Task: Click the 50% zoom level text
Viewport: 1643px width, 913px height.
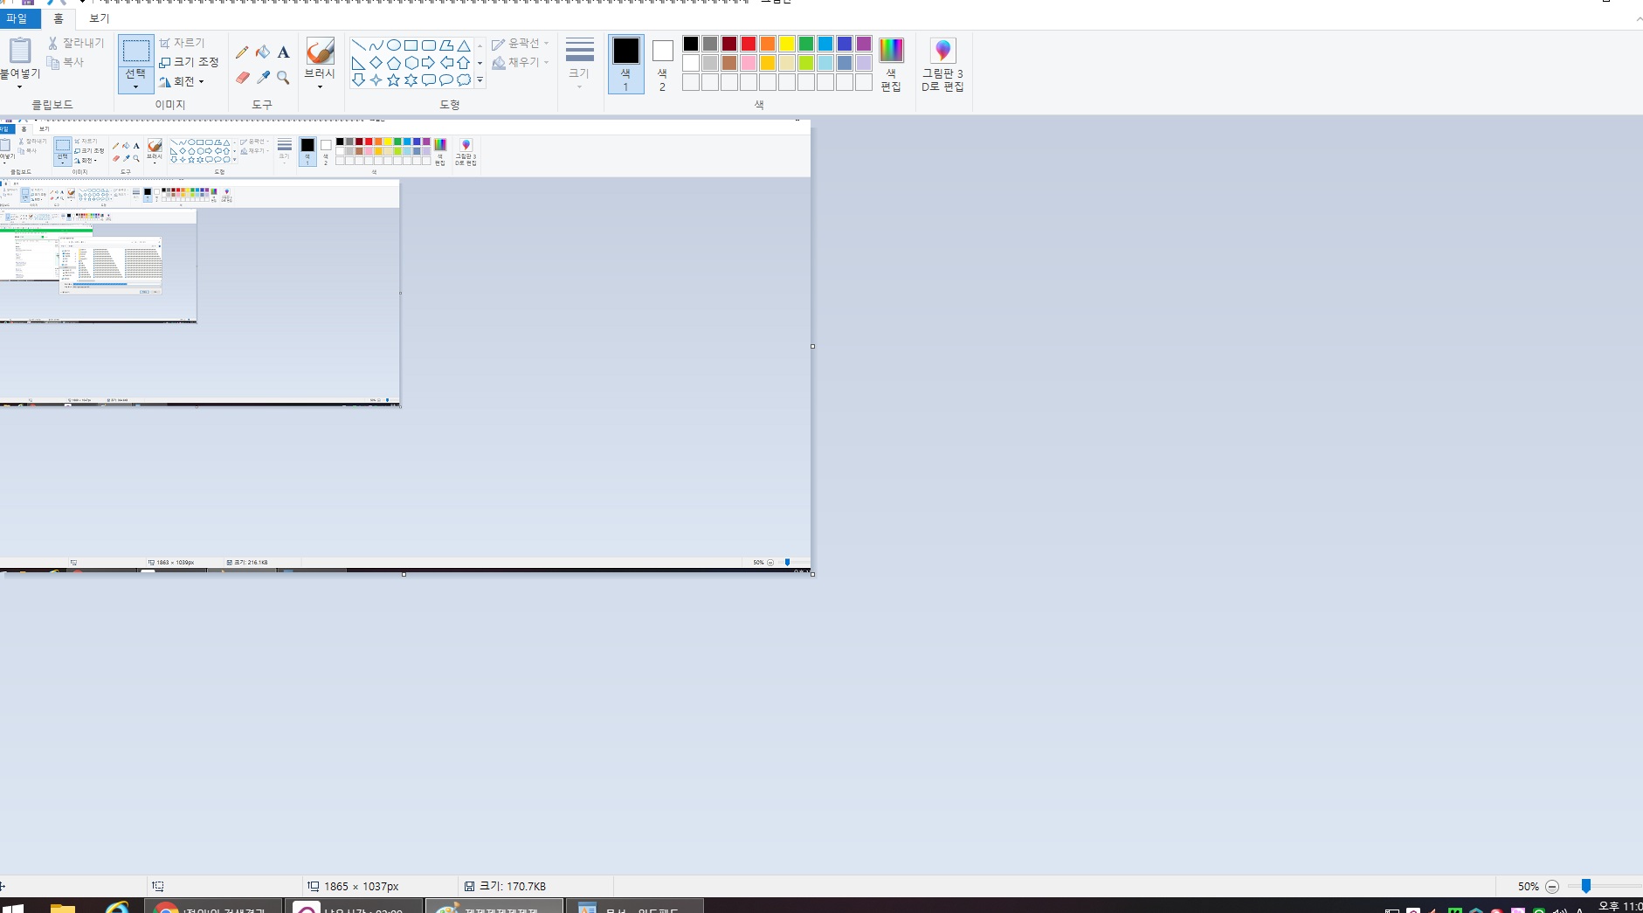Action: click(1528, 886)
